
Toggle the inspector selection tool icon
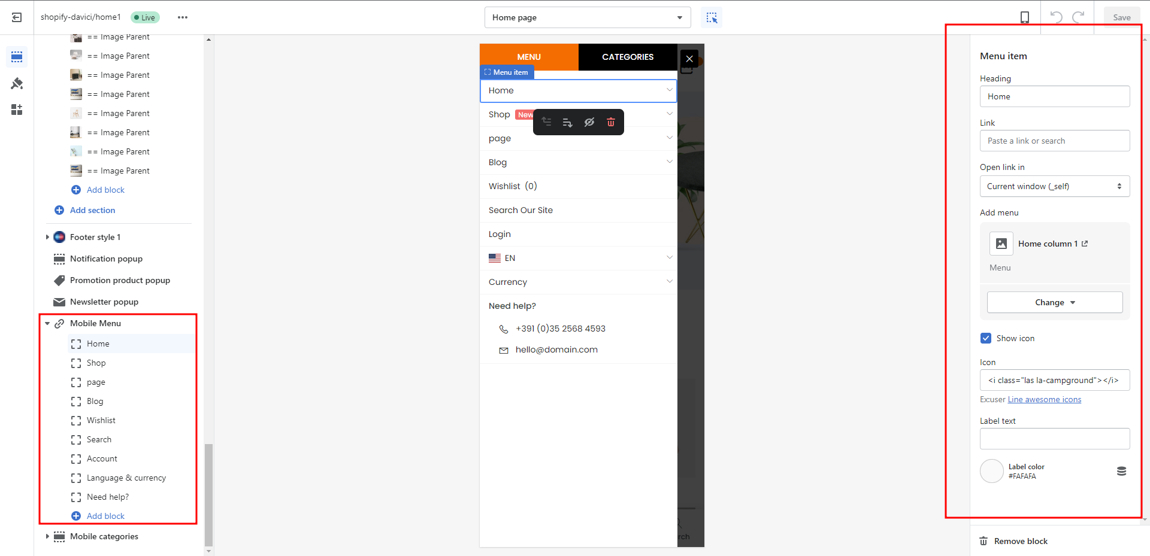(712, 17)
